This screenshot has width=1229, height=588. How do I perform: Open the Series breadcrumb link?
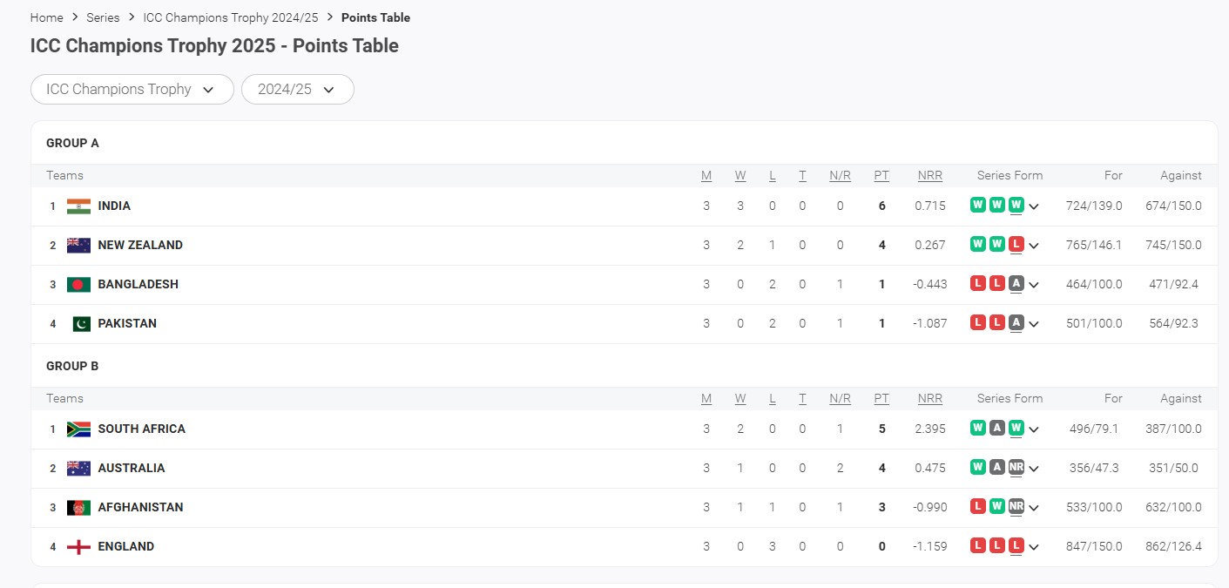point(103,17)
